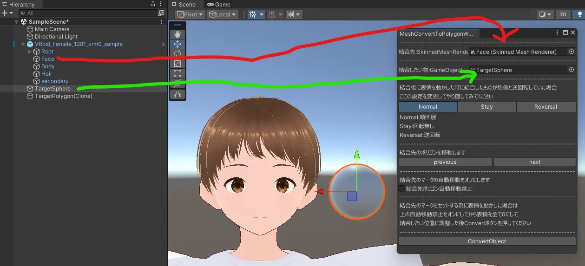Screen dimensions: 585x266
Task: Toggle 2D view mode
Action: click(x=563, y=14)
